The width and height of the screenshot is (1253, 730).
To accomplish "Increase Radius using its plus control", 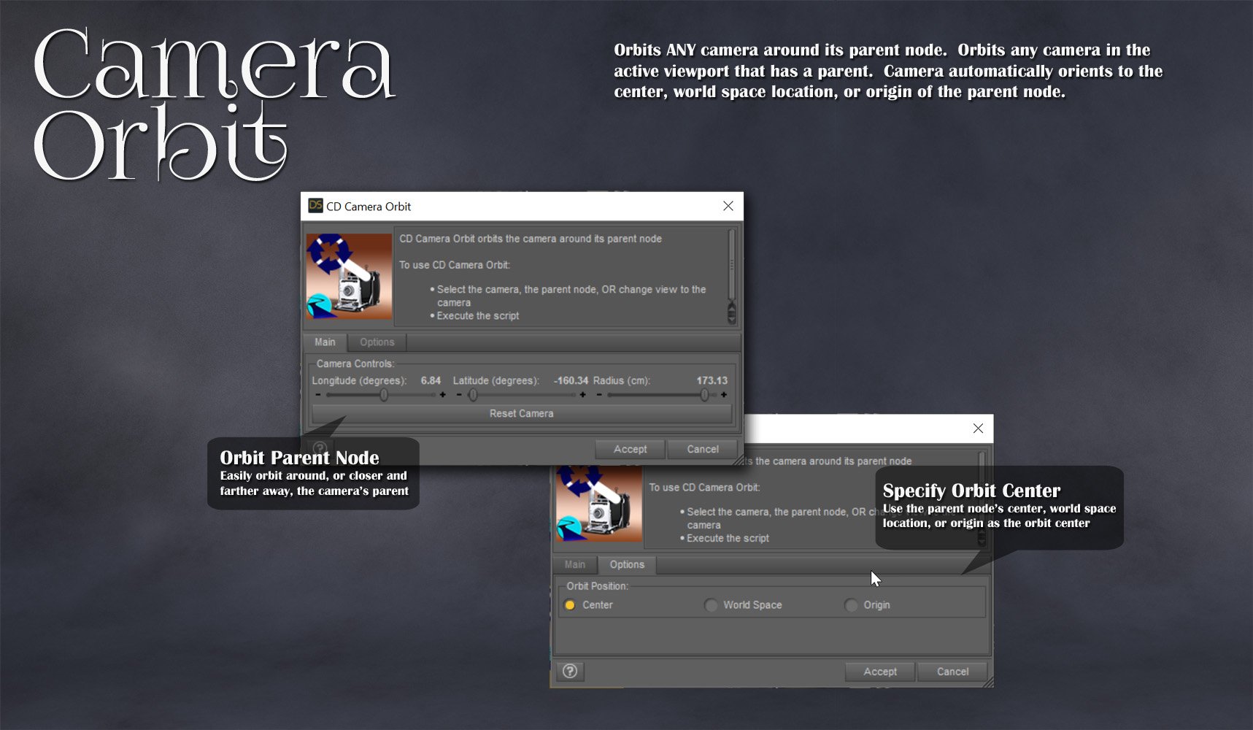I will 722,394.
